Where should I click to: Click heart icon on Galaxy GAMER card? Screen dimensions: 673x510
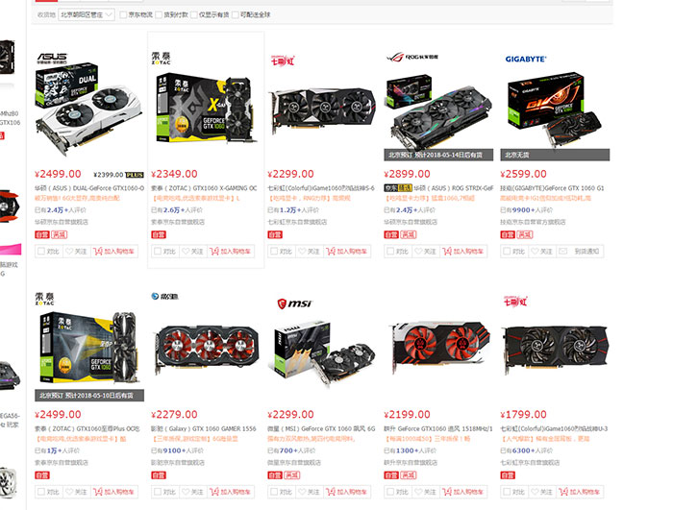tap(186, 492)
